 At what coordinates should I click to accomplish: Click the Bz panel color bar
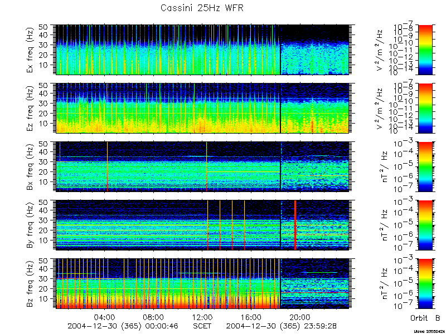(x=425, y=283)
